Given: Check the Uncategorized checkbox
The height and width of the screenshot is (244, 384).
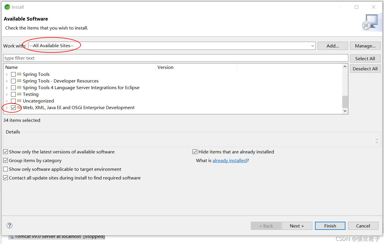Looking at the screenshot, I should [13, 101].
